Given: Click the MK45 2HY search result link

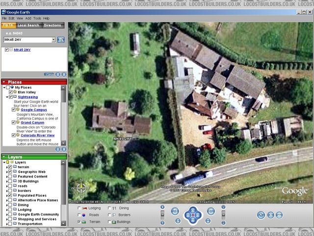Looking at the screenshot, I should [22, 50].
